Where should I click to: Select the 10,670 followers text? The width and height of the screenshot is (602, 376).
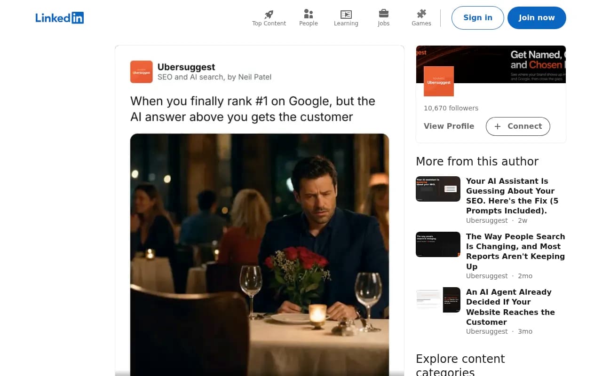451,108
